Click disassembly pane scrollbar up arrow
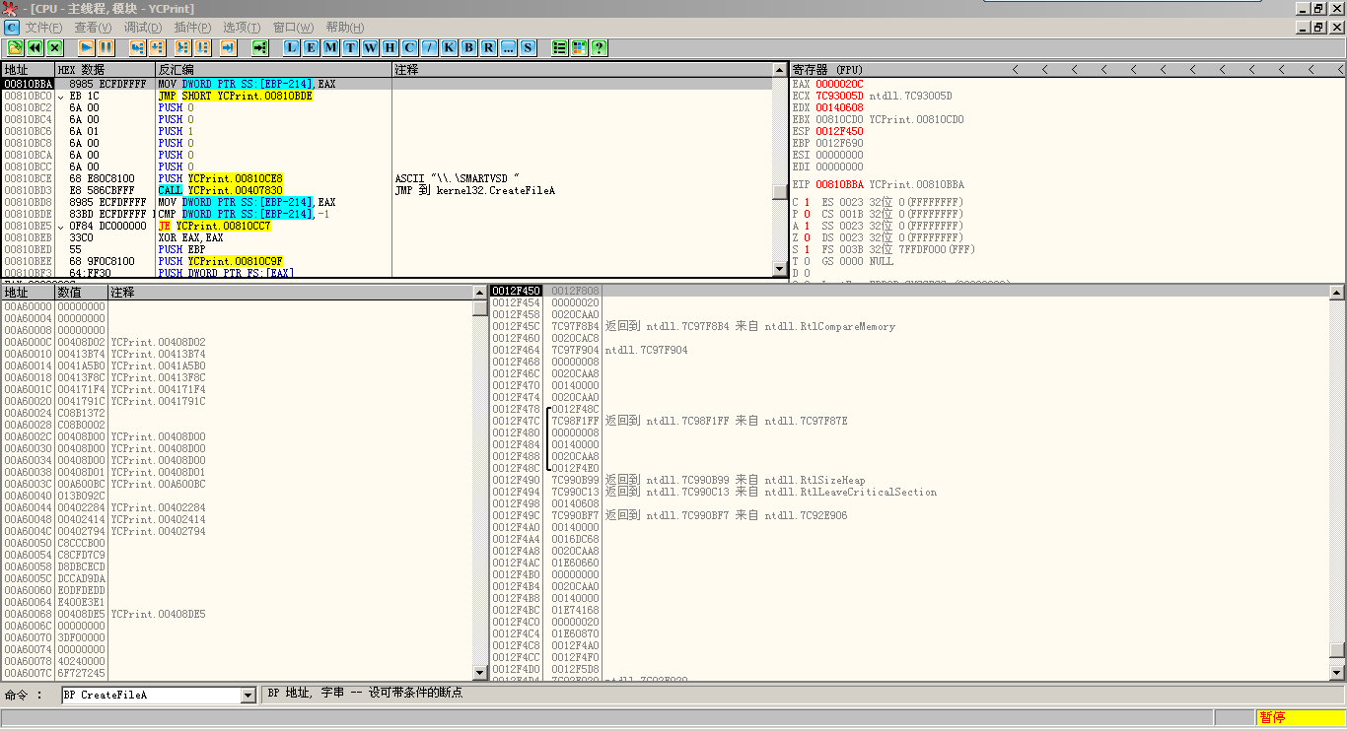The height and width of the screenshot is (731, 1347). 780,70
